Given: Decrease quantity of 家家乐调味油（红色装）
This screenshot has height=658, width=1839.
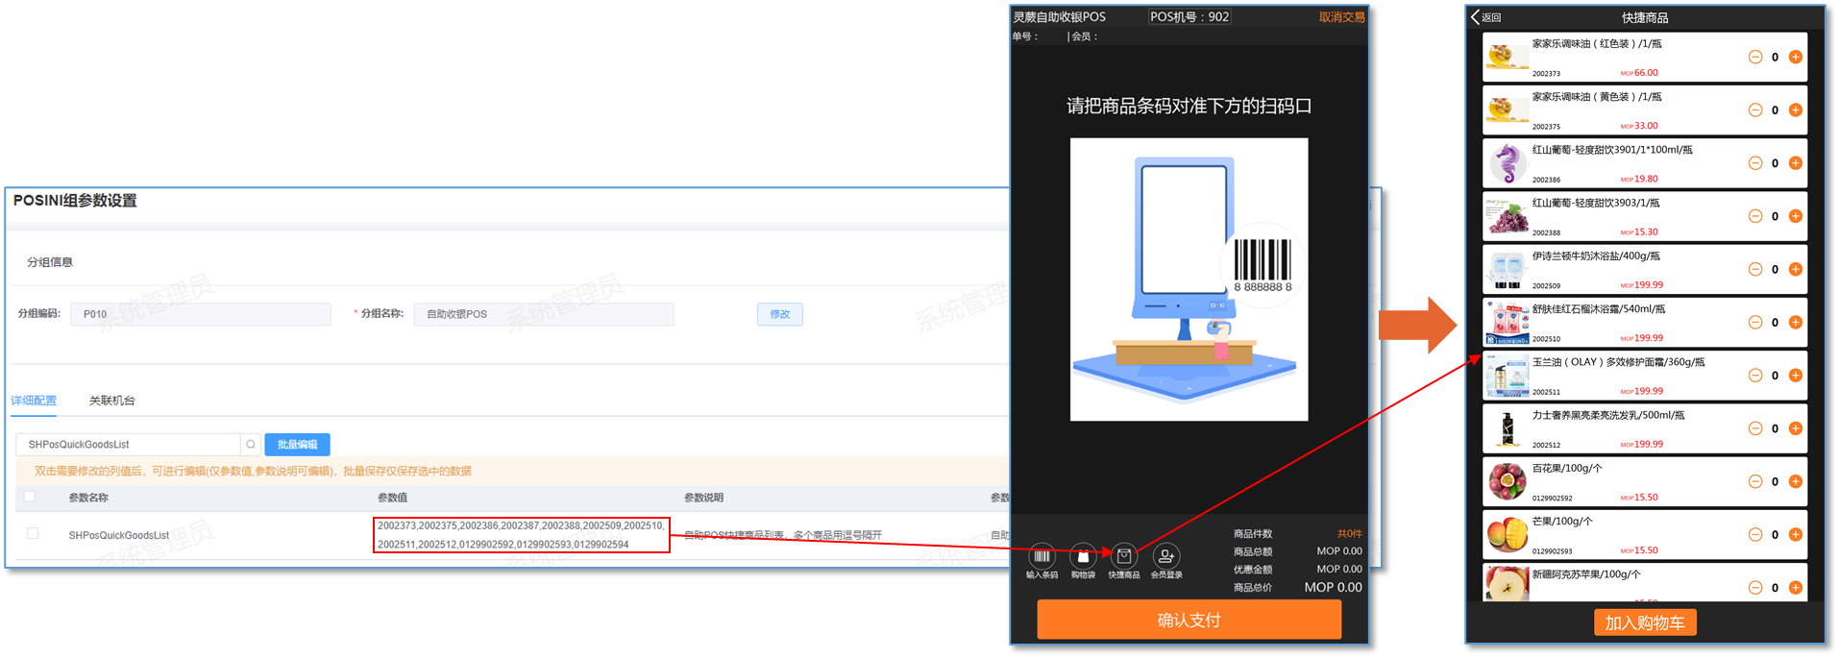Looking at the screenshot, I should click(x=1754, y=58).
